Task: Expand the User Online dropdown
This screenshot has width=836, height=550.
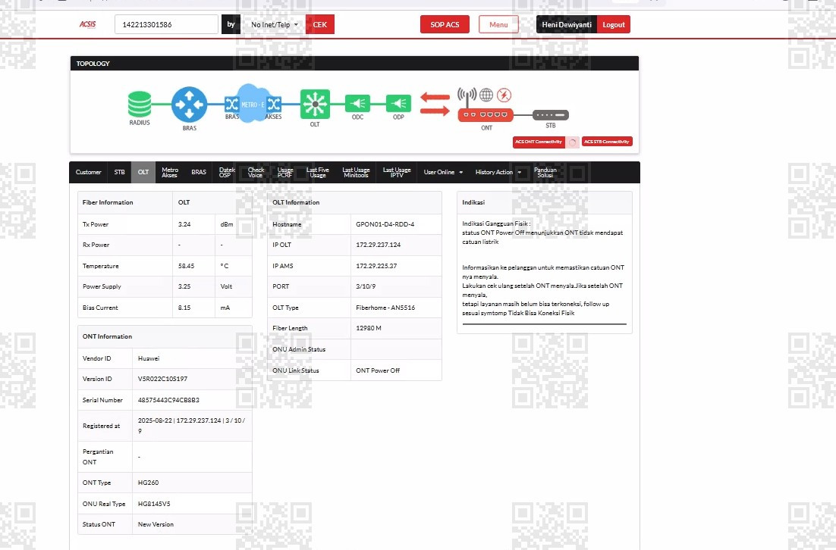Action: (443, 173)
